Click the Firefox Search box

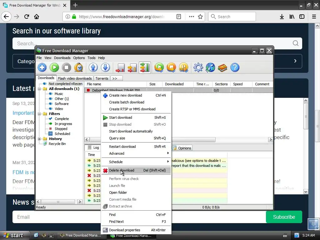[232, 17]
